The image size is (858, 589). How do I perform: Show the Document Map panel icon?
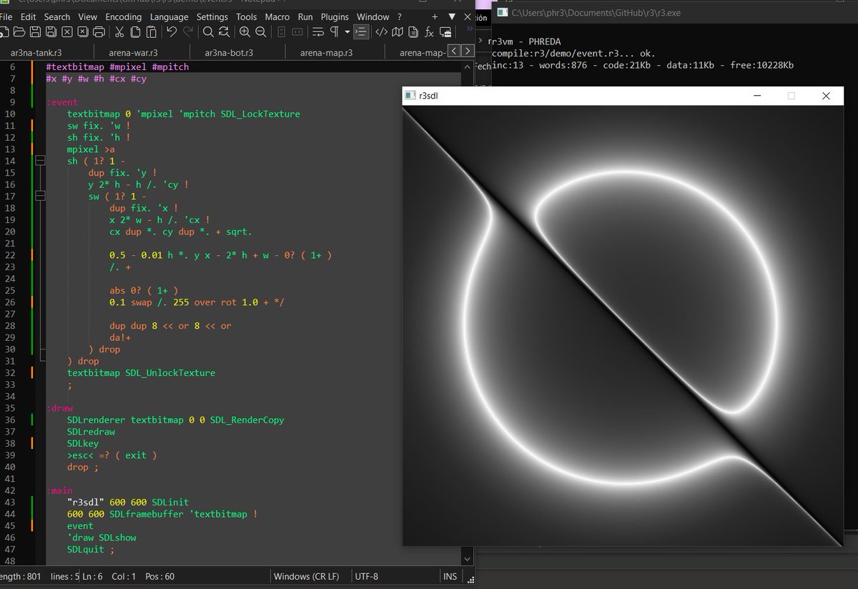(x=398, y=32)
